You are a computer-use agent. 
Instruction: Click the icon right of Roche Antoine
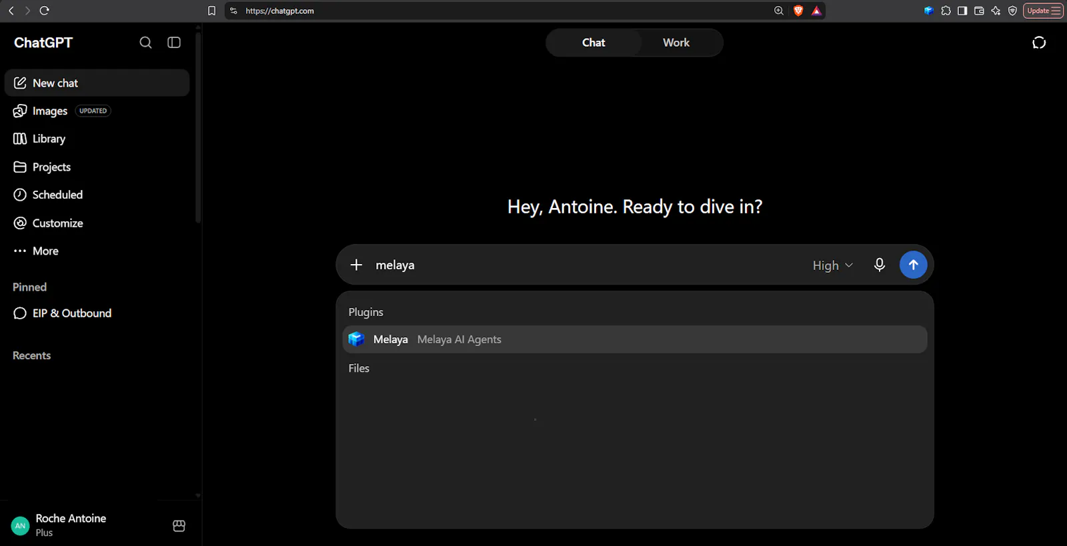[x=179, y=525]
